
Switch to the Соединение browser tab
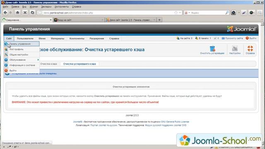click(27, 20)
